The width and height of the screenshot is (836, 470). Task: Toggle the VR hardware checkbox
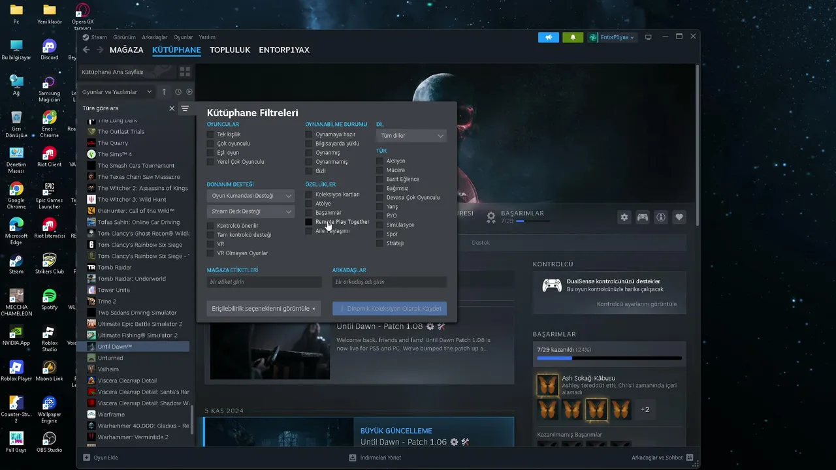tap(210, 244)
